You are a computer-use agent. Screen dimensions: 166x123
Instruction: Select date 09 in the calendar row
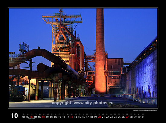(56, 117)
